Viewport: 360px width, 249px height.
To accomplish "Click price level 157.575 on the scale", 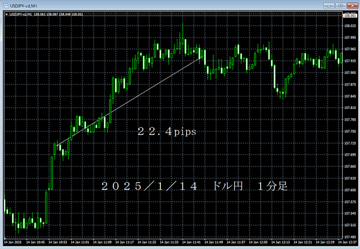I will (350, 202).
